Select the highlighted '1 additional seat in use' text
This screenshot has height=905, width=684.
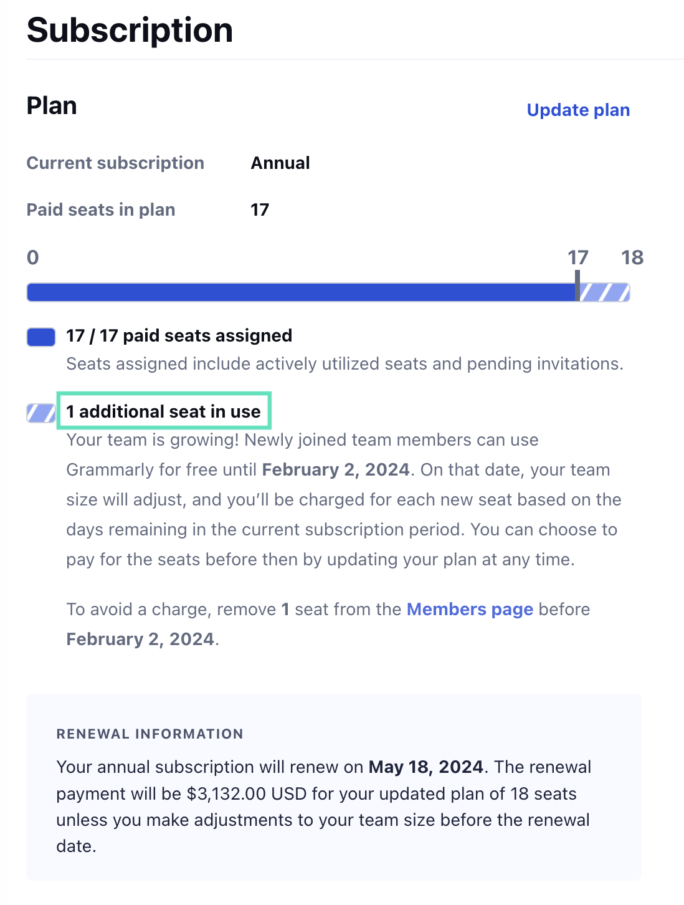pyautogui.click(x=164, y=411)
